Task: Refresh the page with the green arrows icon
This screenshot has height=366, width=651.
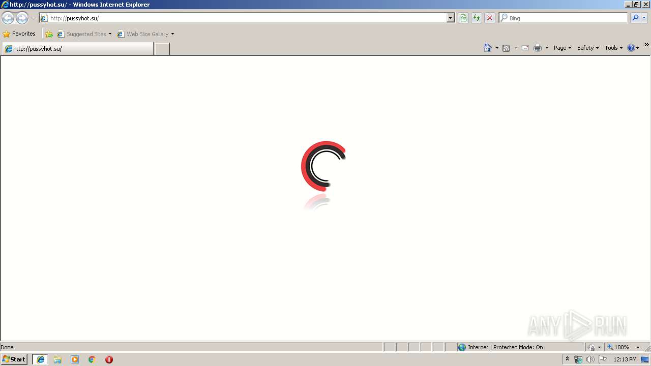Action: tap(477, 18)
